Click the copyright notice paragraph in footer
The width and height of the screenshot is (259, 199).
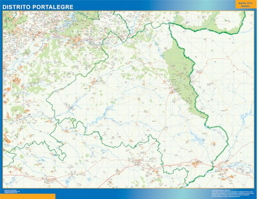[x=232, y=193]
